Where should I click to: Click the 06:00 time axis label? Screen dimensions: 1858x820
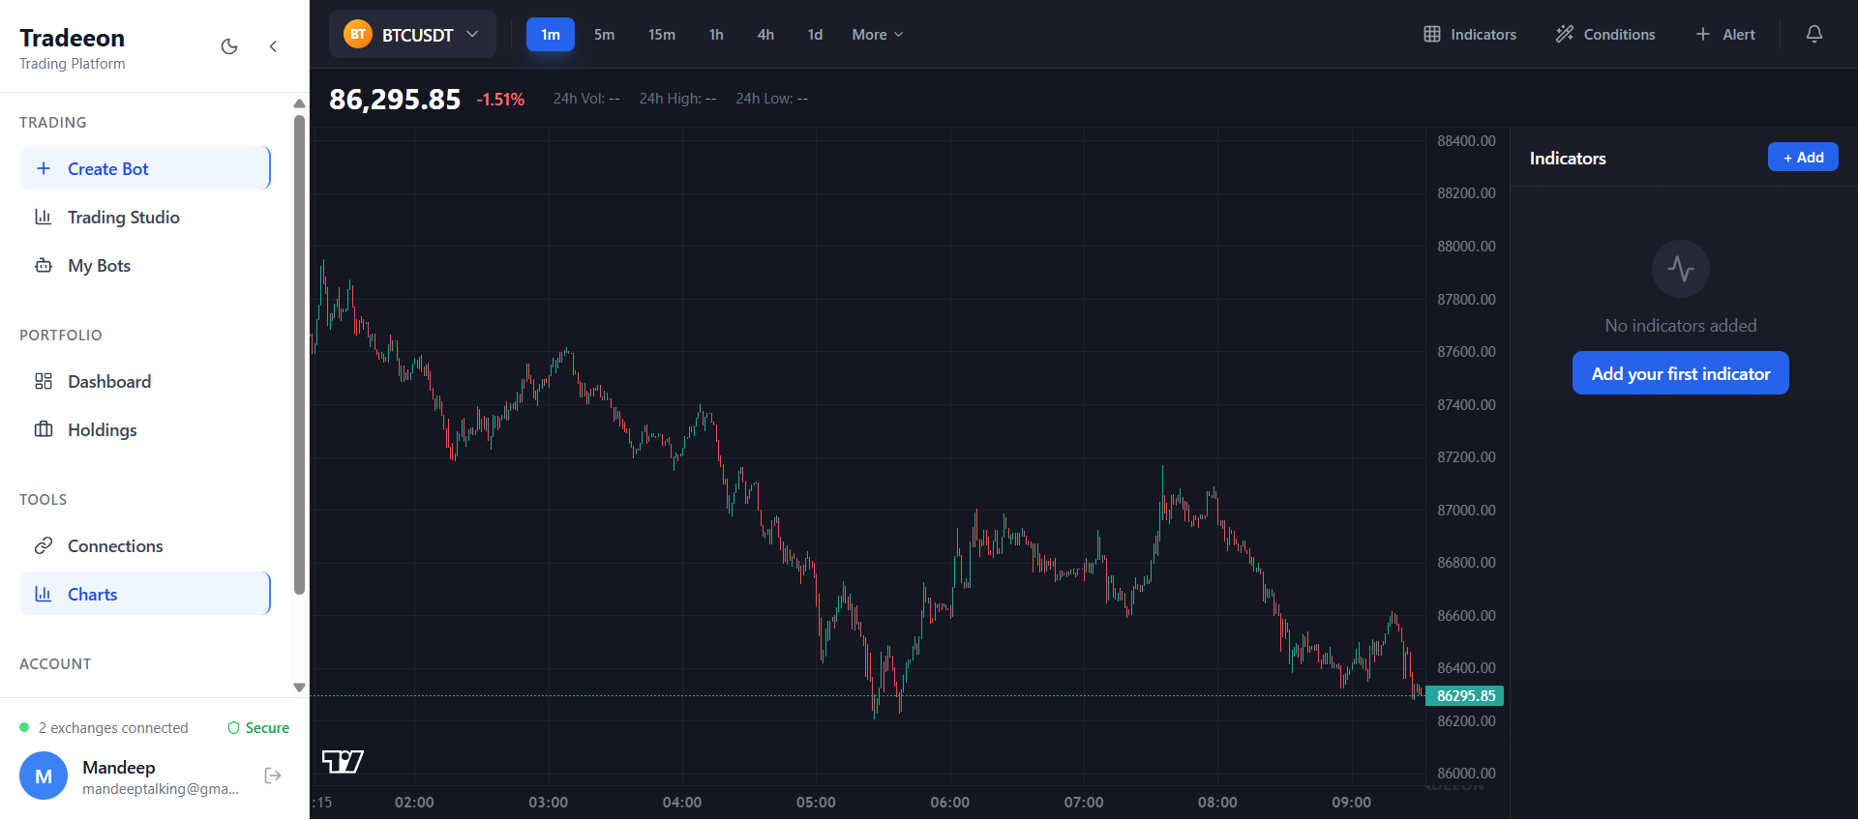click(950, 802)
